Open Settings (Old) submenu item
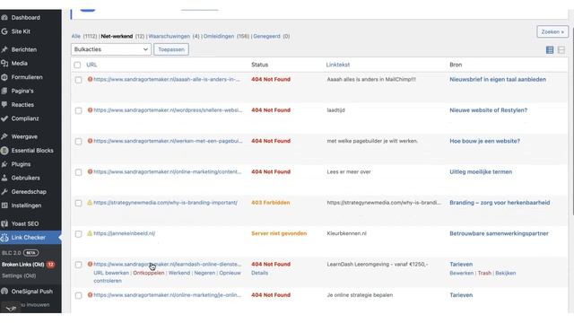This screenshot has height=323, width=574. [19, 275]
